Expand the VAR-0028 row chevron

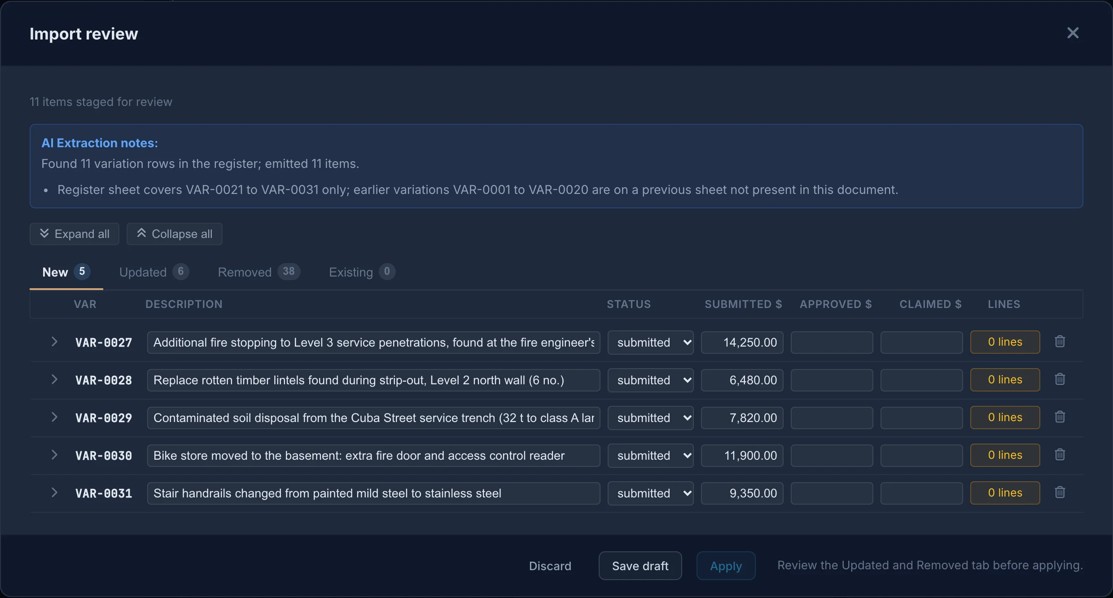point(54,379)
